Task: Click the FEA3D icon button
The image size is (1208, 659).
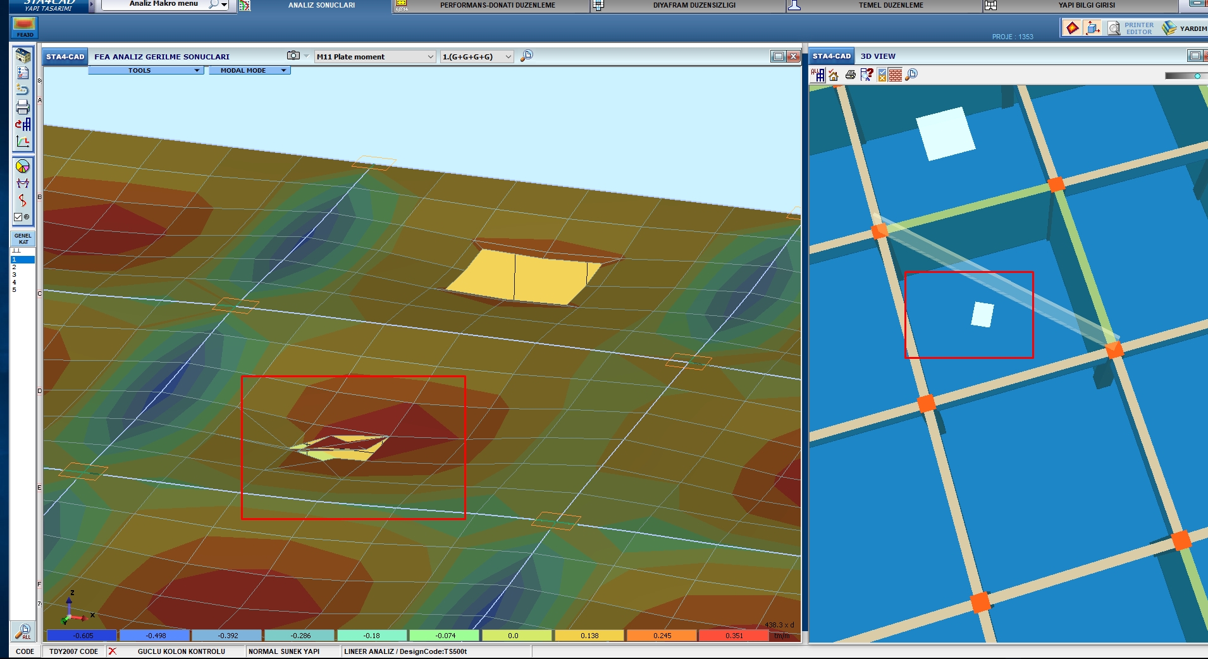Action: pos(25,27)
